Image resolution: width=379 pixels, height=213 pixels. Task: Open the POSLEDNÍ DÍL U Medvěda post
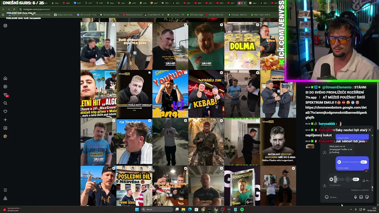coord(134,186)
